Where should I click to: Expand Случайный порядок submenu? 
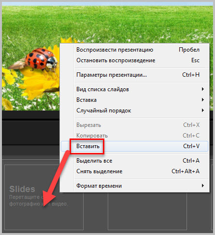point(134,111)
